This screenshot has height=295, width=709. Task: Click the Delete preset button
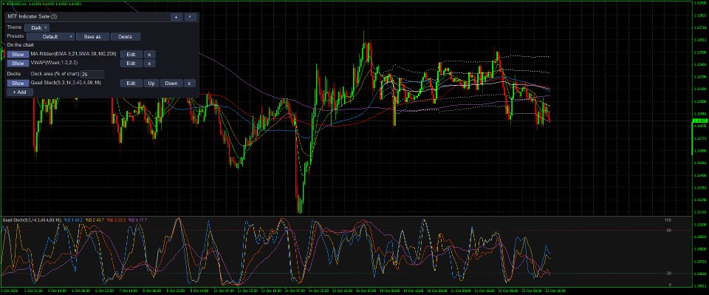point(126,37)
